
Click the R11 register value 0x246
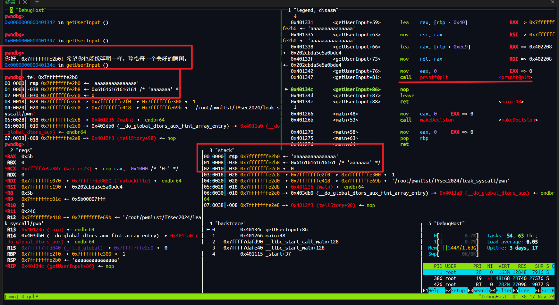(28, 211)
